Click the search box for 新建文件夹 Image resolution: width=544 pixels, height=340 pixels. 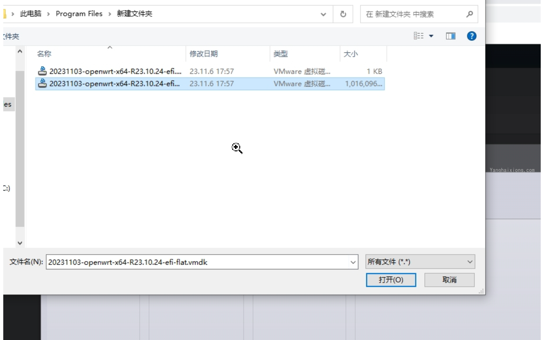[415, 14]
